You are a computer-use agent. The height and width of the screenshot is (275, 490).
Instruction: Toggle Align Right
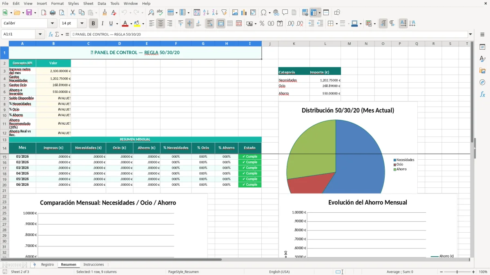[169, 24]
